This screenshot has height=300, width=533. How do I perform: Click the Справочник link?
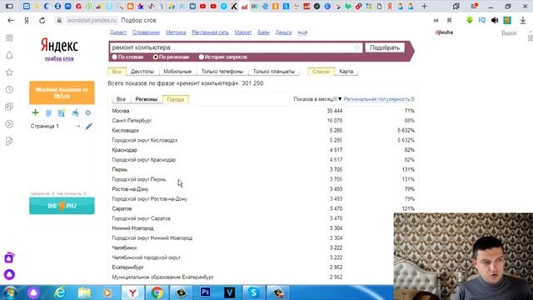coord(146,32)
